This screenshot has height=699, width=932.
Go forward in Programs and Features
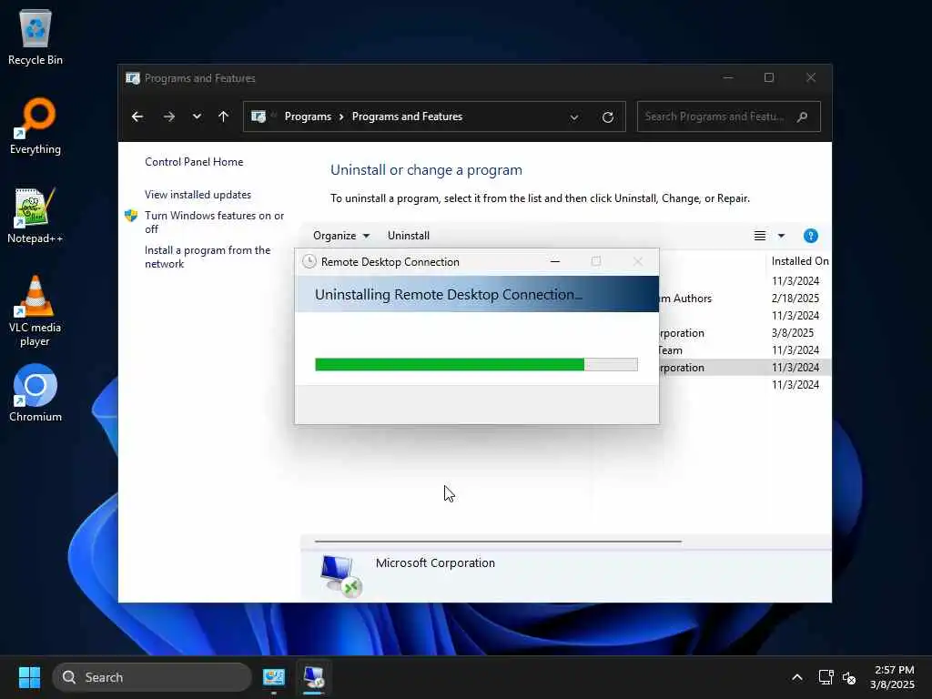coord(168,116)
